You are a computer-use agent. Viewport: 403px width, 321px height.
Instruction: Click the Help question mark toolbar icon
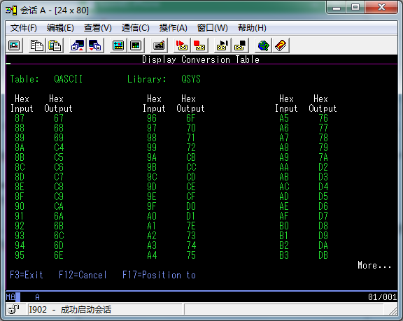[x=281, y=45]
